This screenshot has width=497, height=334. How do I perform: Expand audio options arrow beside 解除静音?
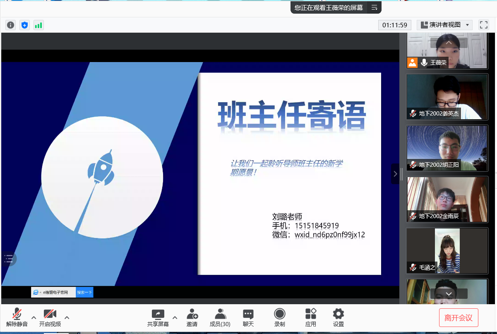34,317
